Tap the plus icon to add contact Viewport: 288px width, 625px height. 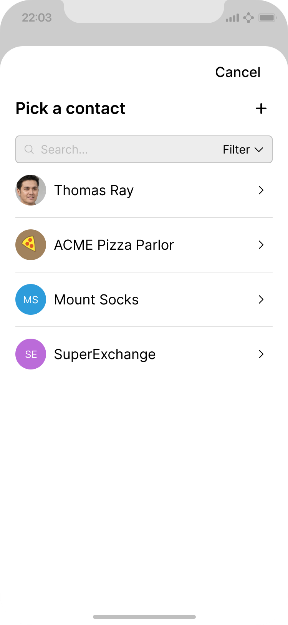[261, 109]
